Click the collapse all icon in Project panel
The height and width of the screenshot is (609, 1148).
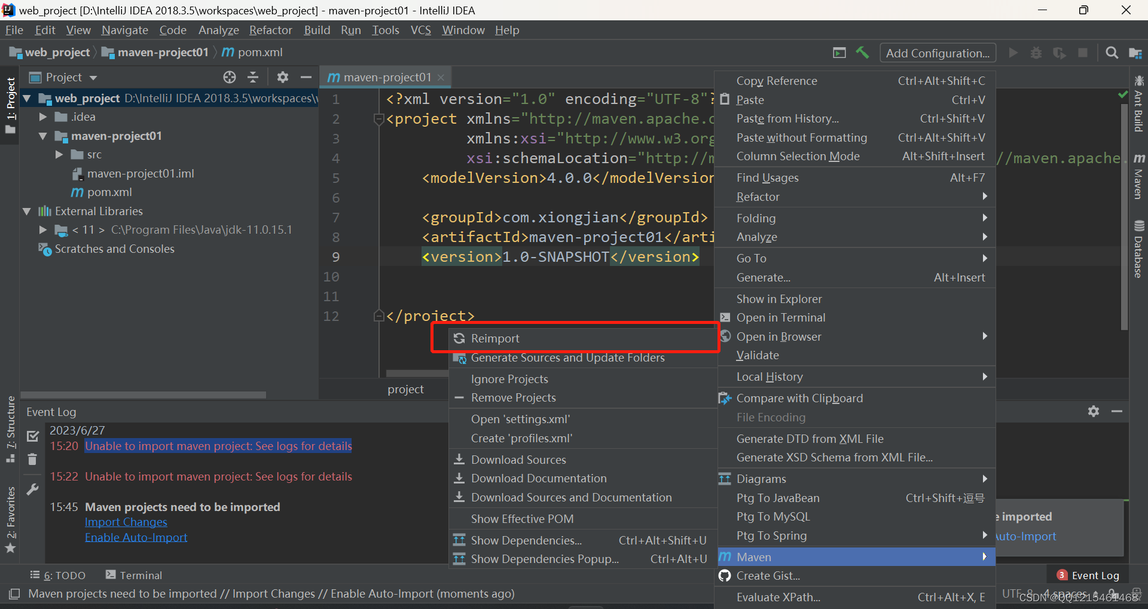[253, 77]
